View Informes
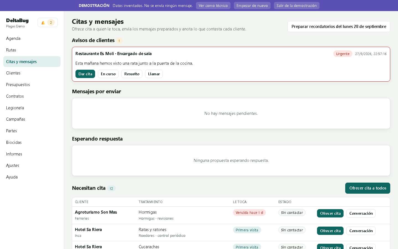The width and height of the screenshot is (398, 249). (x=32, y=154)
